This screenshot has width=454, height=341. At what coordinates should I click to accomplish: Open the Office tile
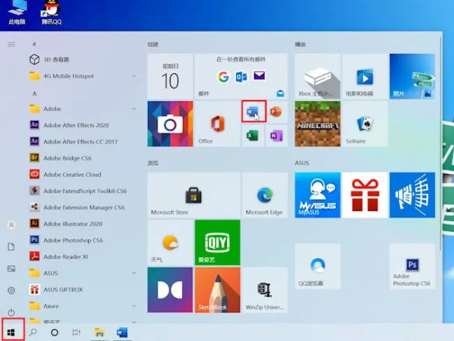(x=217, y=124)
